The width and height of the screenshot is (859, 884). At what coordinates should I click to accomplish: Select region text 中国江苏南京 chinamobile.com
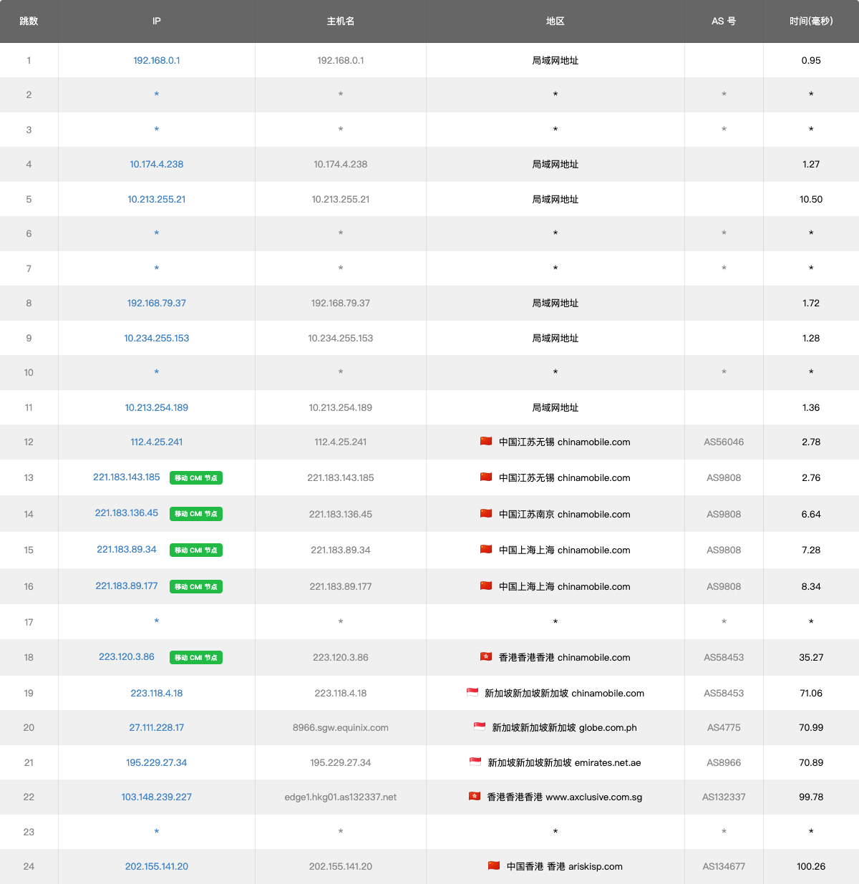click(x=564, y=514)
